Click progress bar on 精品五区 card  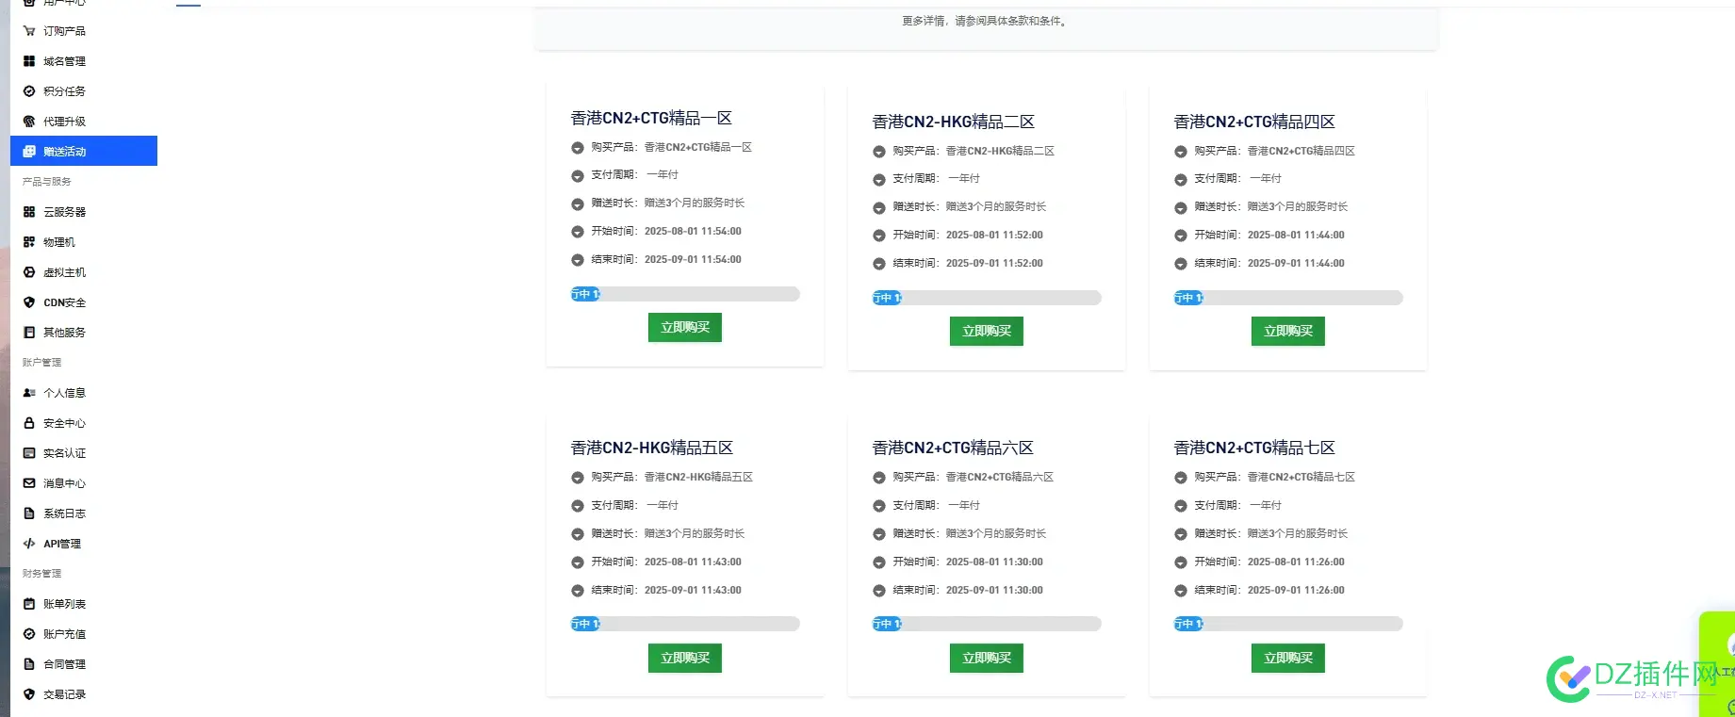pos(685,624)
